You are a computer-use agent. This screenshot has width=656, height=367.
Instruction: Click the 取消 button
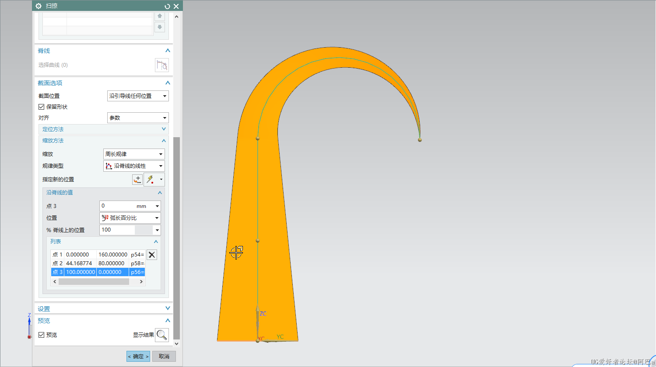tap(164, 357)
